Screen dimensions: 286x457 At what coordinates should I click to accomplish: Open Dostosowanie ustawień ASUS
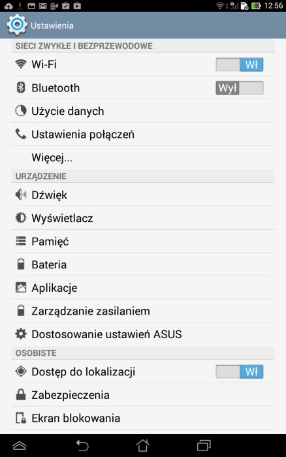point(143,334)
